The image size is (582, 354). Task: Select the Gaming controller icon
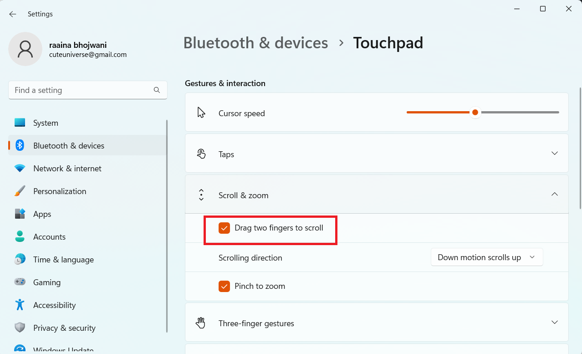(x=20, y=282)
